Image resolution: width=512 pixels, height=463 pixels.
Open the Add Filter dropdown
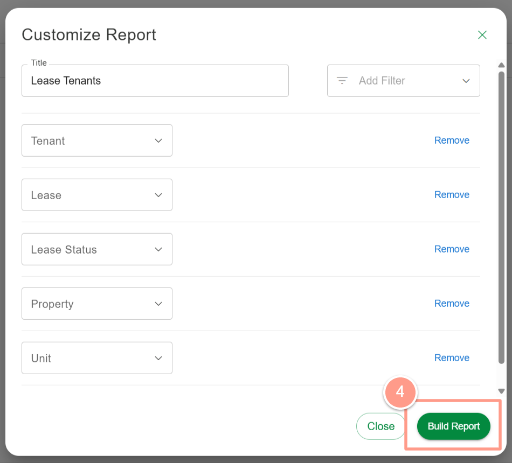point(403,81)
